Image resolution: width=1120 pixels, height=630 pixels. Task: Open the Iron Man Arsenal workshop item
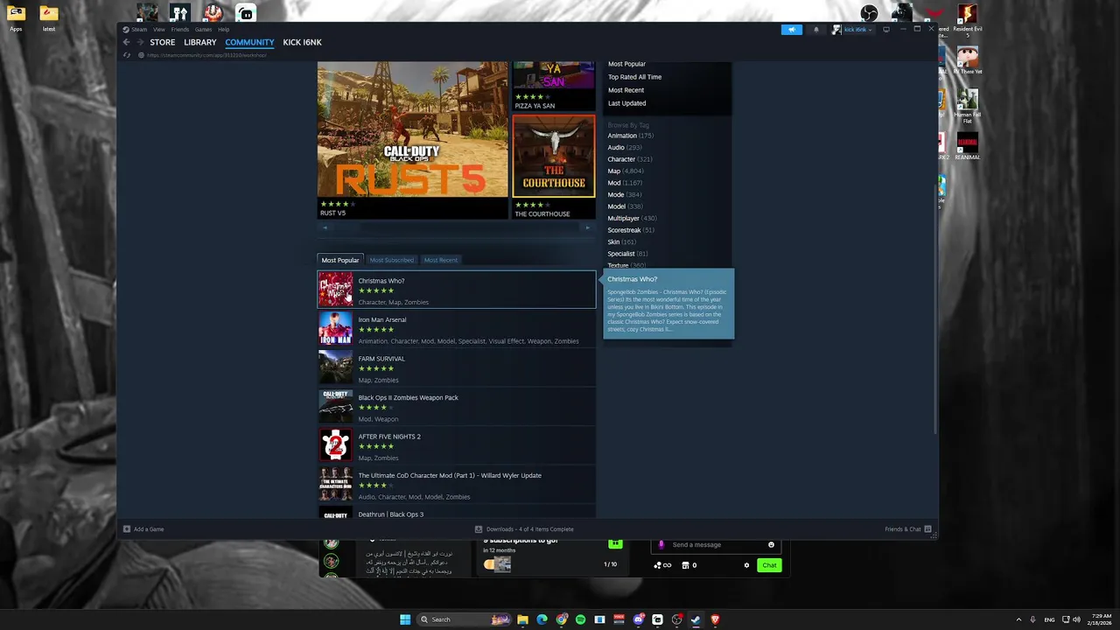[456, 328]
